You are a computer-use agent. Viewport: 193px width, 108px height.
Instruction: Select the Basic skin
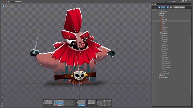pyautogui.click(x=163, y=17)
